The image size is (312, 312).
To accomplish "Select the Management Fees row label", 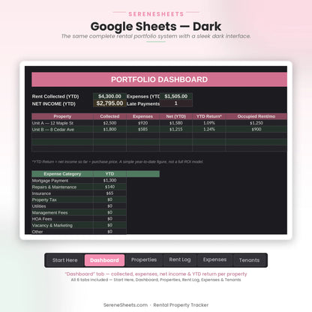I will pos(62,213).
